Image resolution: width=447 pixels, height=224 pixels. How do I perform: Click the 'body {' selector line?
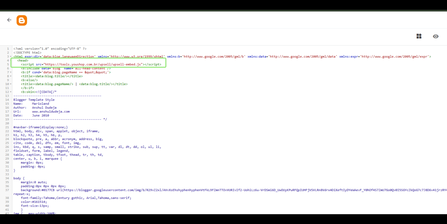pyautogui.click(x=19, y=178)
